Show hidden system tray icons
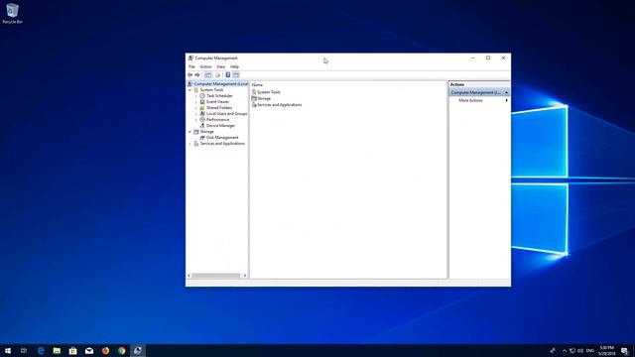This screenshot has height=357, width=635. (565, 351)
